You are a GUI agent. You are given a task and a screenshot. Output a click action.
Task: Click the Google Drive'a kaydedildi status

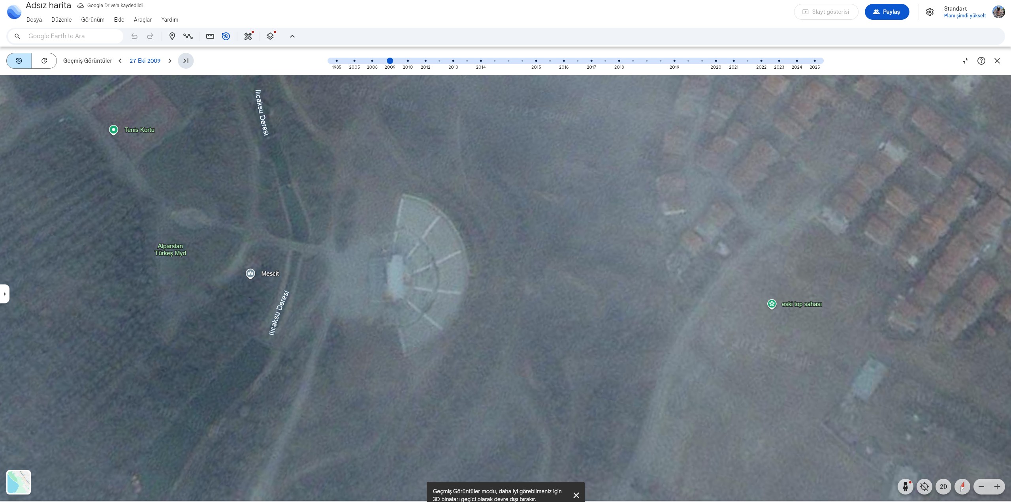[110, 6]
